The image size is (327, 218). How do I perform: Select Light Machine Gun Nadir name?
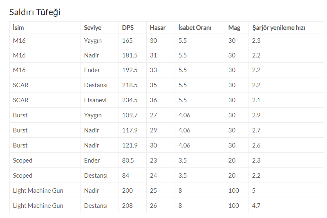(x=38, y=191)
